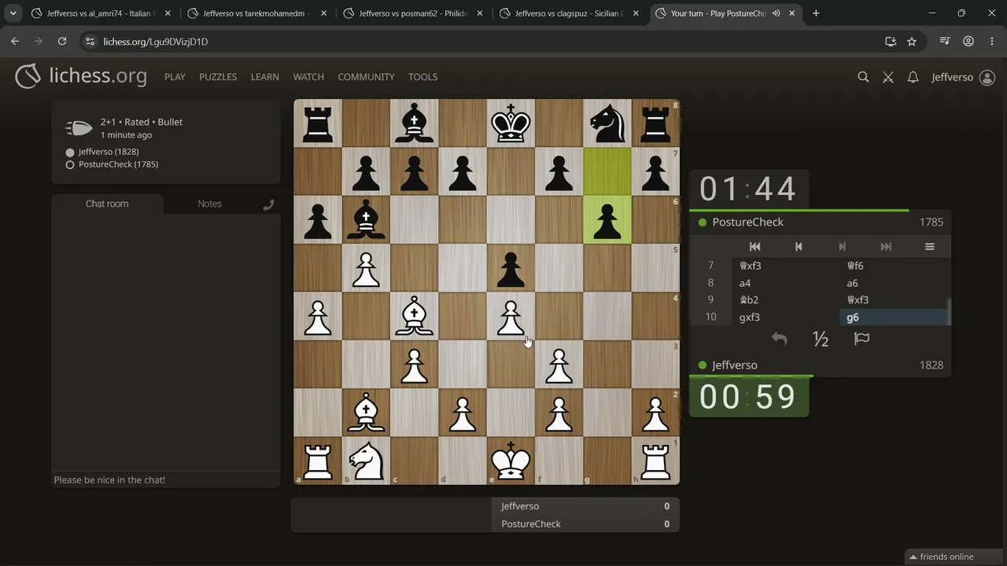
Task: Step back one move
Action: coord(799,247)
